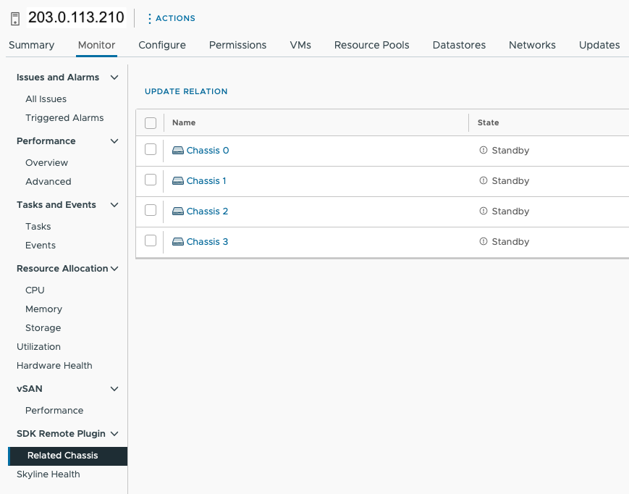Image resolution: width=629 pixels, height=494 pixels.
Task: Click the Standby status icon for Chassis 0
Action: coord(484,150)
